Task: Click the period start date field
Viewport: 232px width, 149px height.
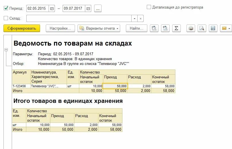Action: [x=37, y=9]
